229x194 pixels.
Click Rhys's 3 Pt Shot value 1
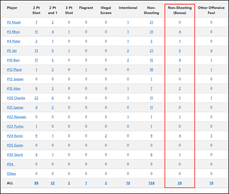click(69, 32)
